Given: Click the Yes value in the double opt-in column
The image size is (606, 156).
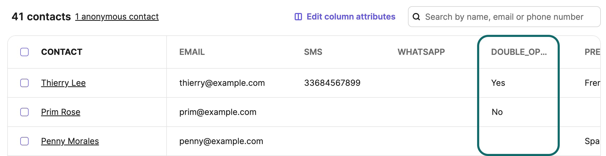Looking at the screenshot, I should click(498, 83).
